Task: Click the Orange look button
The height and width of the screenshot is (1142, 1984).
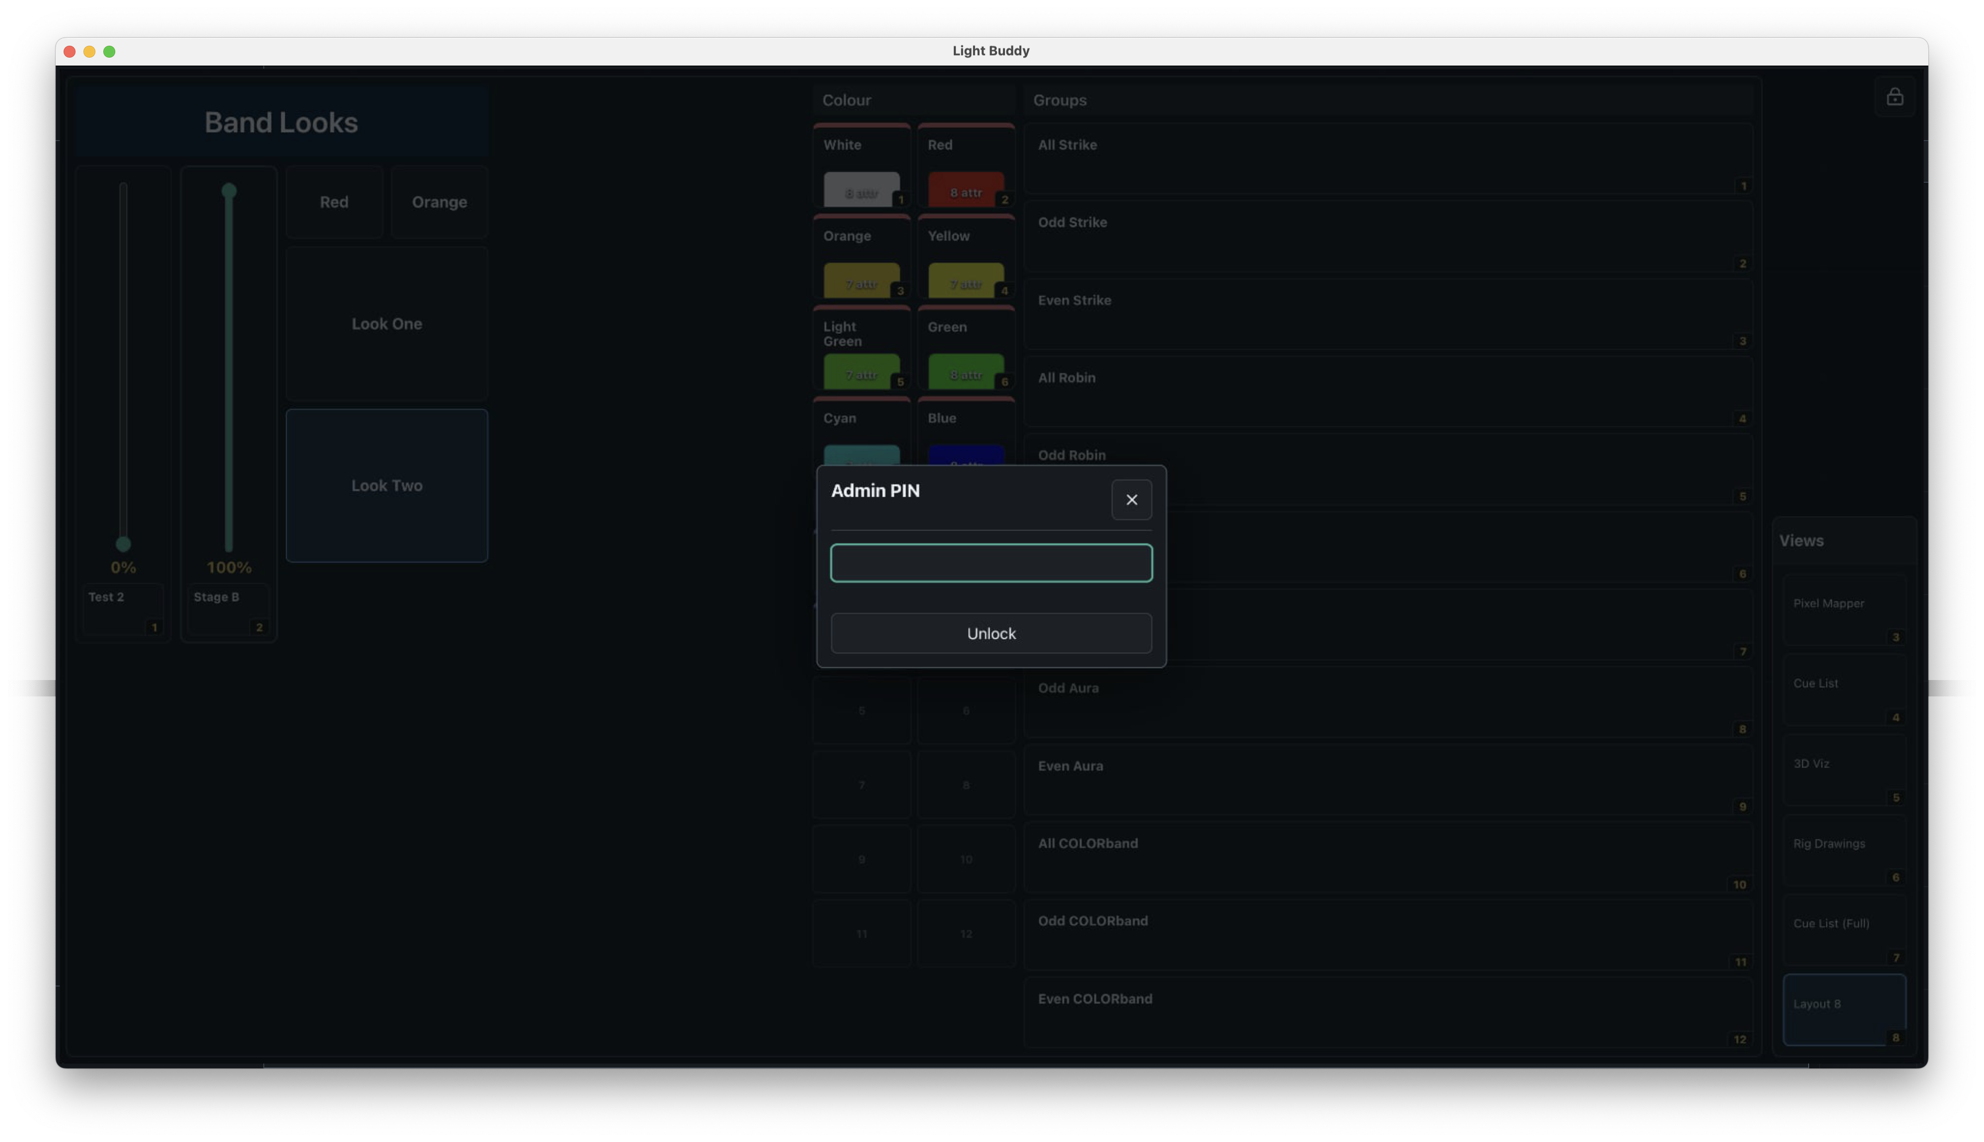Action: pos(439,202)
